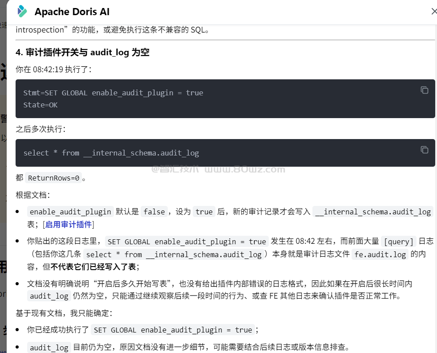Click the Apache Doris logo icon
The height and width of the screenshot is (353, 437).
point(21,12)
